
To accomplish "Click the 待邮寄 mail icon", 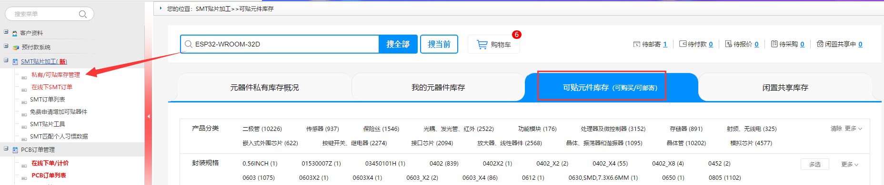I will tap(636, 44).
